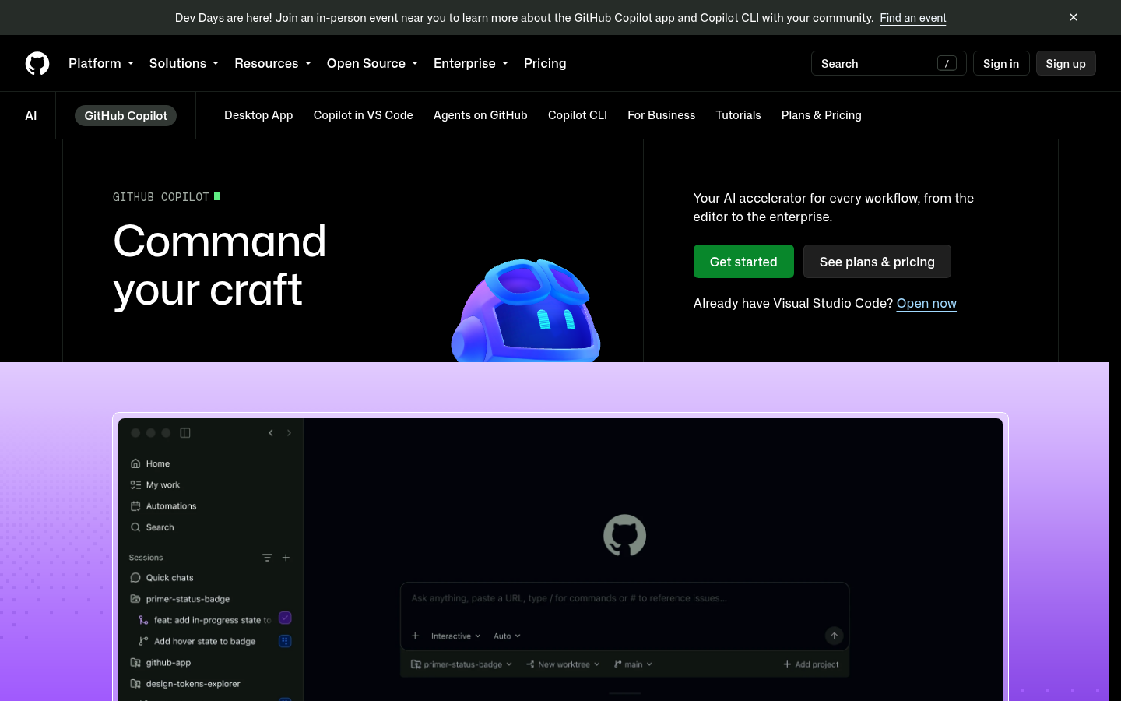Go back with the left chevron in app preview
Image resolution: width=1121 pixels, height=701 pixels.
[271, 433]
